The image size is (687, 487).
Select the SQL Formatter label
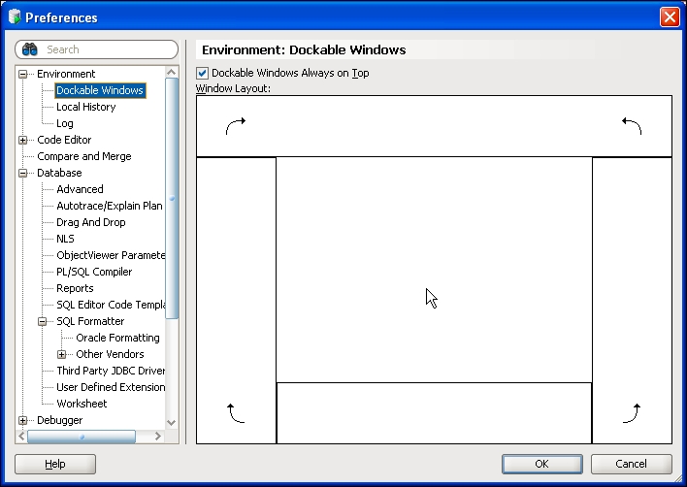tap(90, 321)
